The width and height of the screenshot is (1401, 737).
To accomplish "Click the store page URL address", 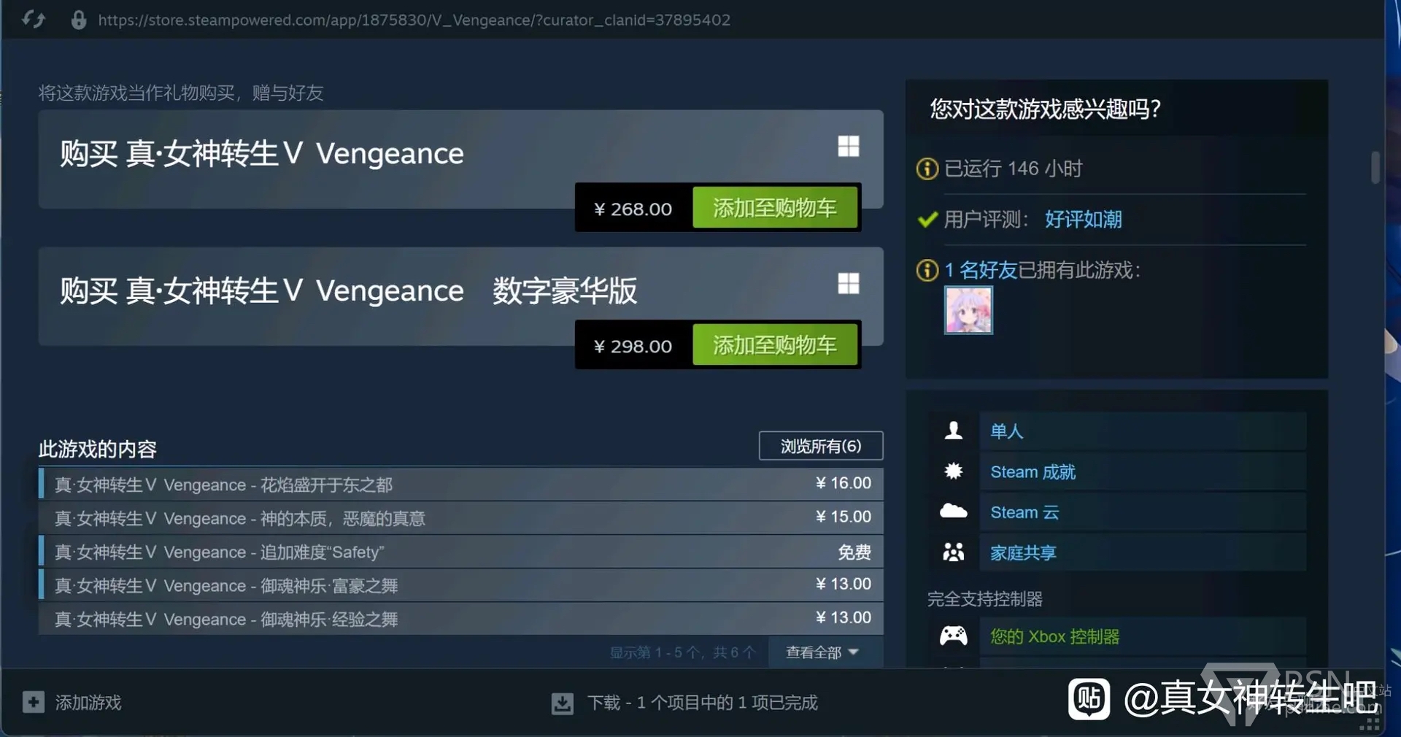I will 414,20.
